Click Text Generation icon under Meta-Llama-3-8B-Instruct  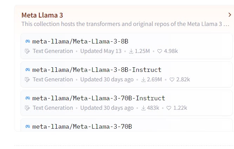pyautogui.click(x=28, y=80)
